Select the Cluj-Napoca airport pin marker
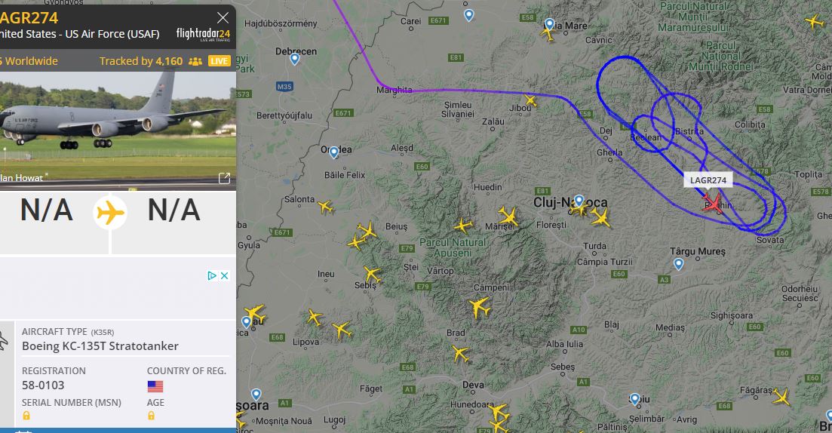This screenshot has height=433, width=832. 579,201
